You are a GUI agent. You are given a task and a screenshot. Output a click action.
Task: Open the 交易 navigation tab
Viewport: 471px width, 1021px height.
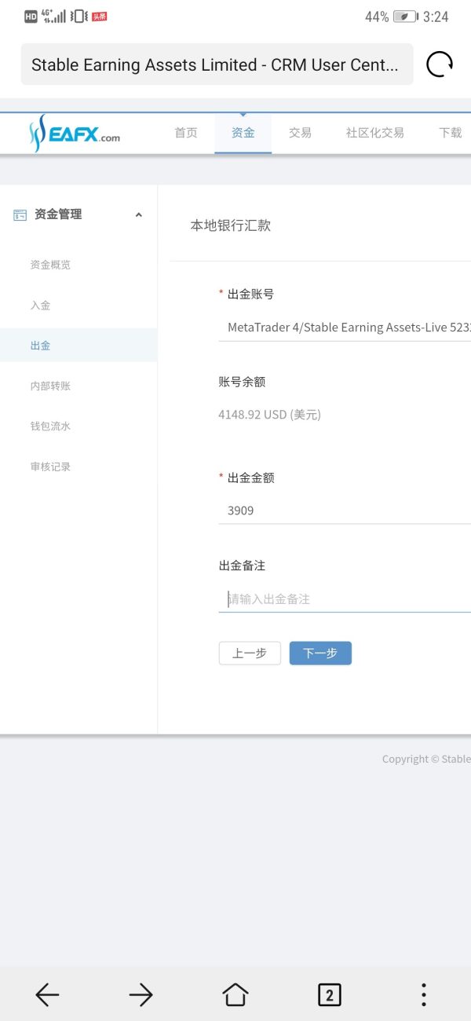click(300, 134)
